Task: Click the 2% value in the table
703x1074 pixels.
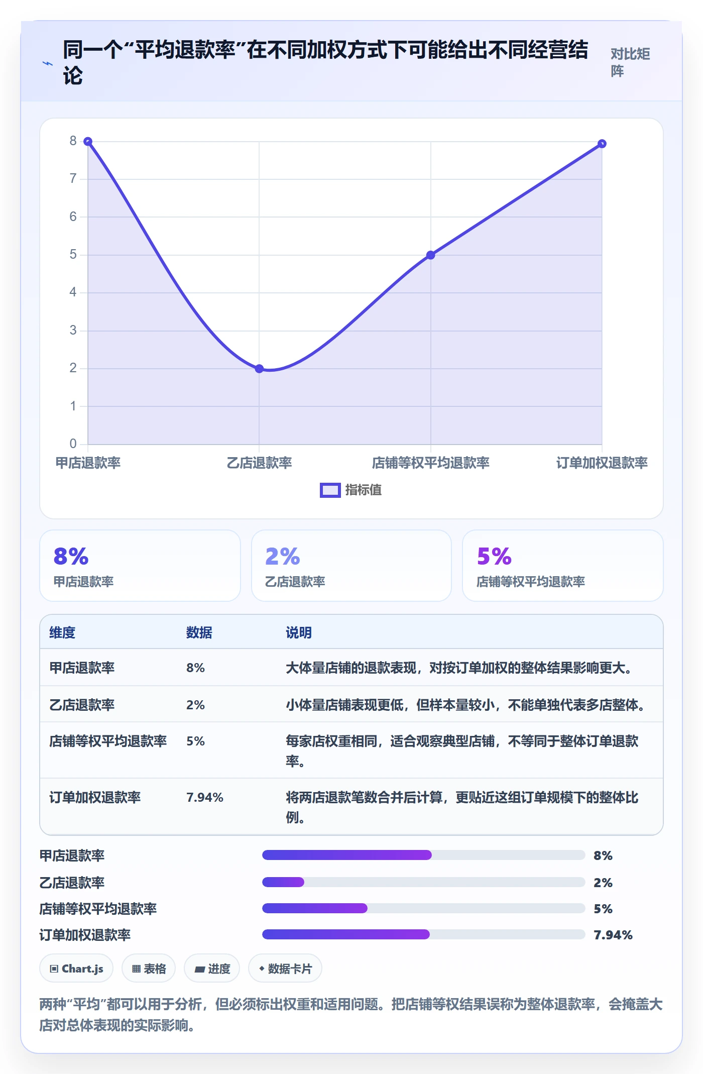Action: [195, 705]
